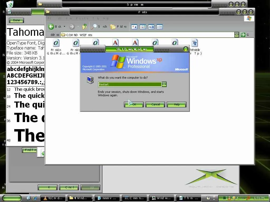Switch to Command Prompt taskbar button
The width and height of the screenshot is (270, 202).
click(134, 198)
